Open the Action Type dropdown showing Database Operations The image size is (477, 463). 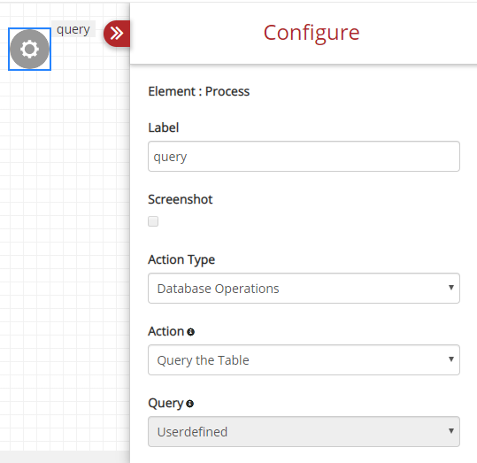(x=304, y=289)
